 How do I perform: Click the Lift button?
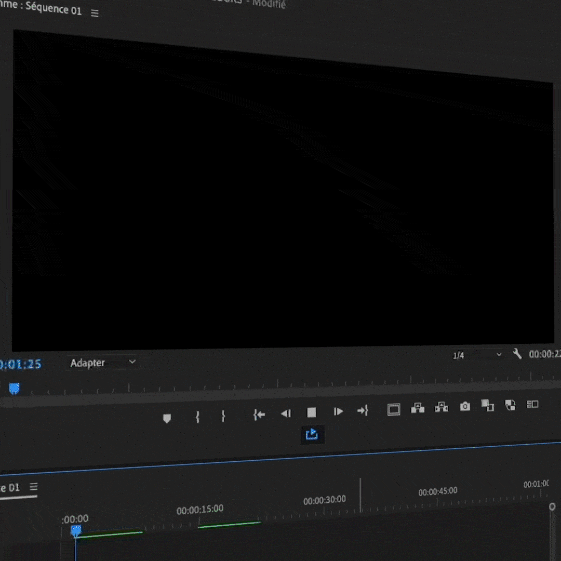[418, 408]
